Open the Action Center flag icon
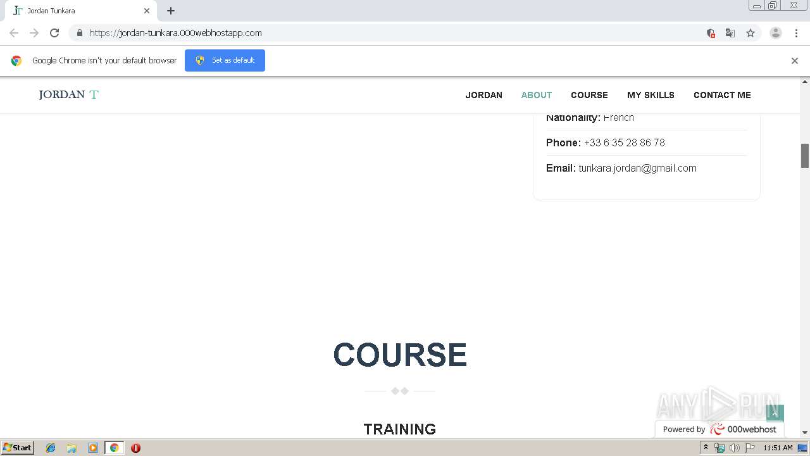The width and height of the screenshot is (810, 456). [x=749, y=448]
